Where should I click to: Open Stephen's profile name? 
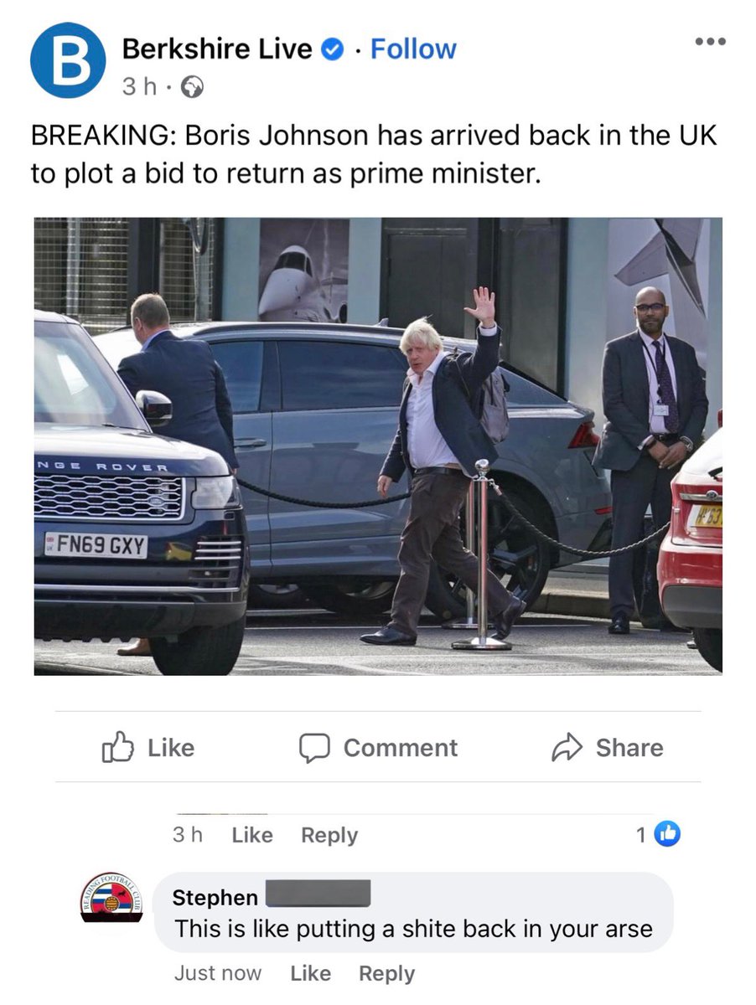point(215,897)
